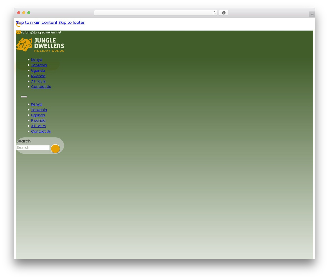Click the safaris@jungledwellers.net email address
This screenshot has width=329, height=279.
click(41, 32)
